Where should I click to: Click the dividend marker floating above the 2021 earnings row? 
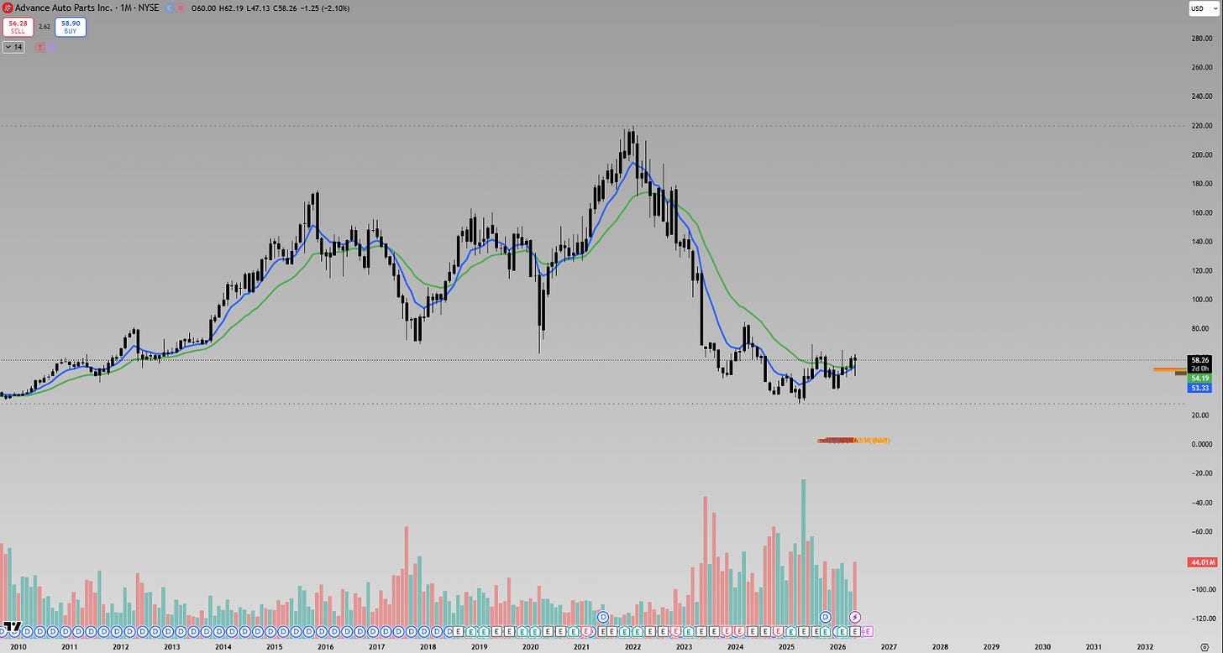point(603,617)
